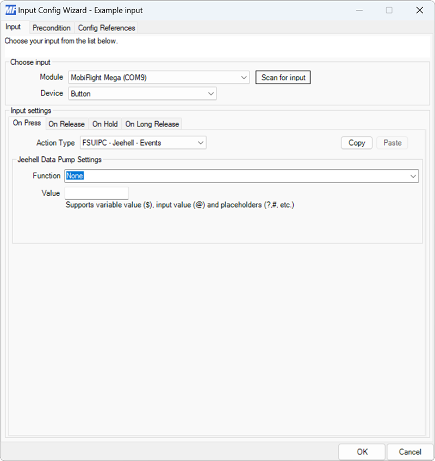Open the On Long Release tab

pyautogui.click(x=152, y=124)
